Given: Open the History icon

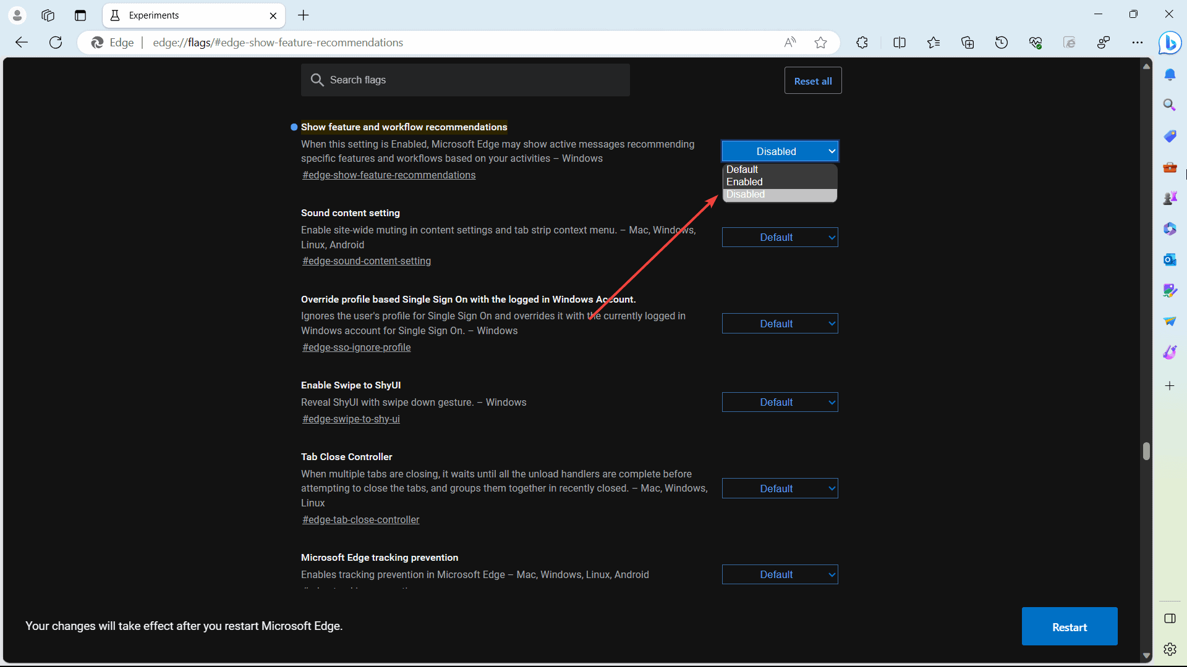Looking at the screenshot, I should 1002,43.
